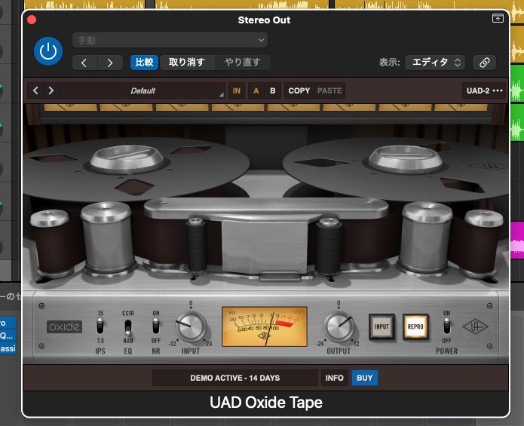Open the Default preset name menu
524x426 pixels.
[x=142, y=90]
